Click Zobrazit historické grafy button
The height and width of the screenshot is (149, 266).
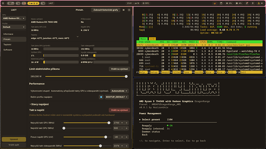(x=106, y=10)
